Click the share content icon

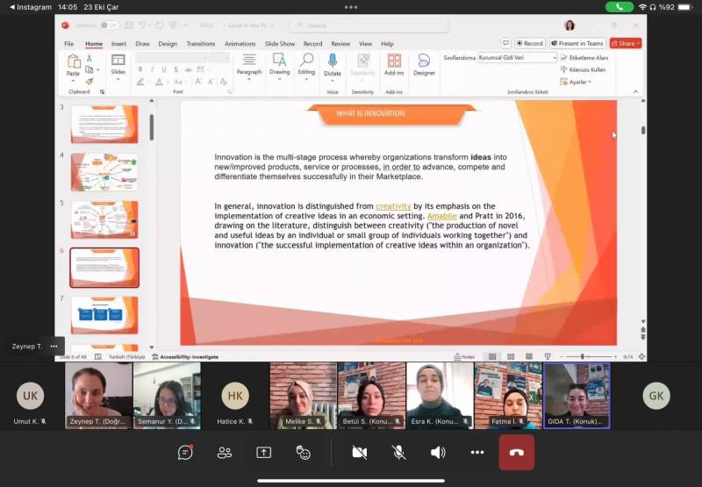tap(264, 452)
